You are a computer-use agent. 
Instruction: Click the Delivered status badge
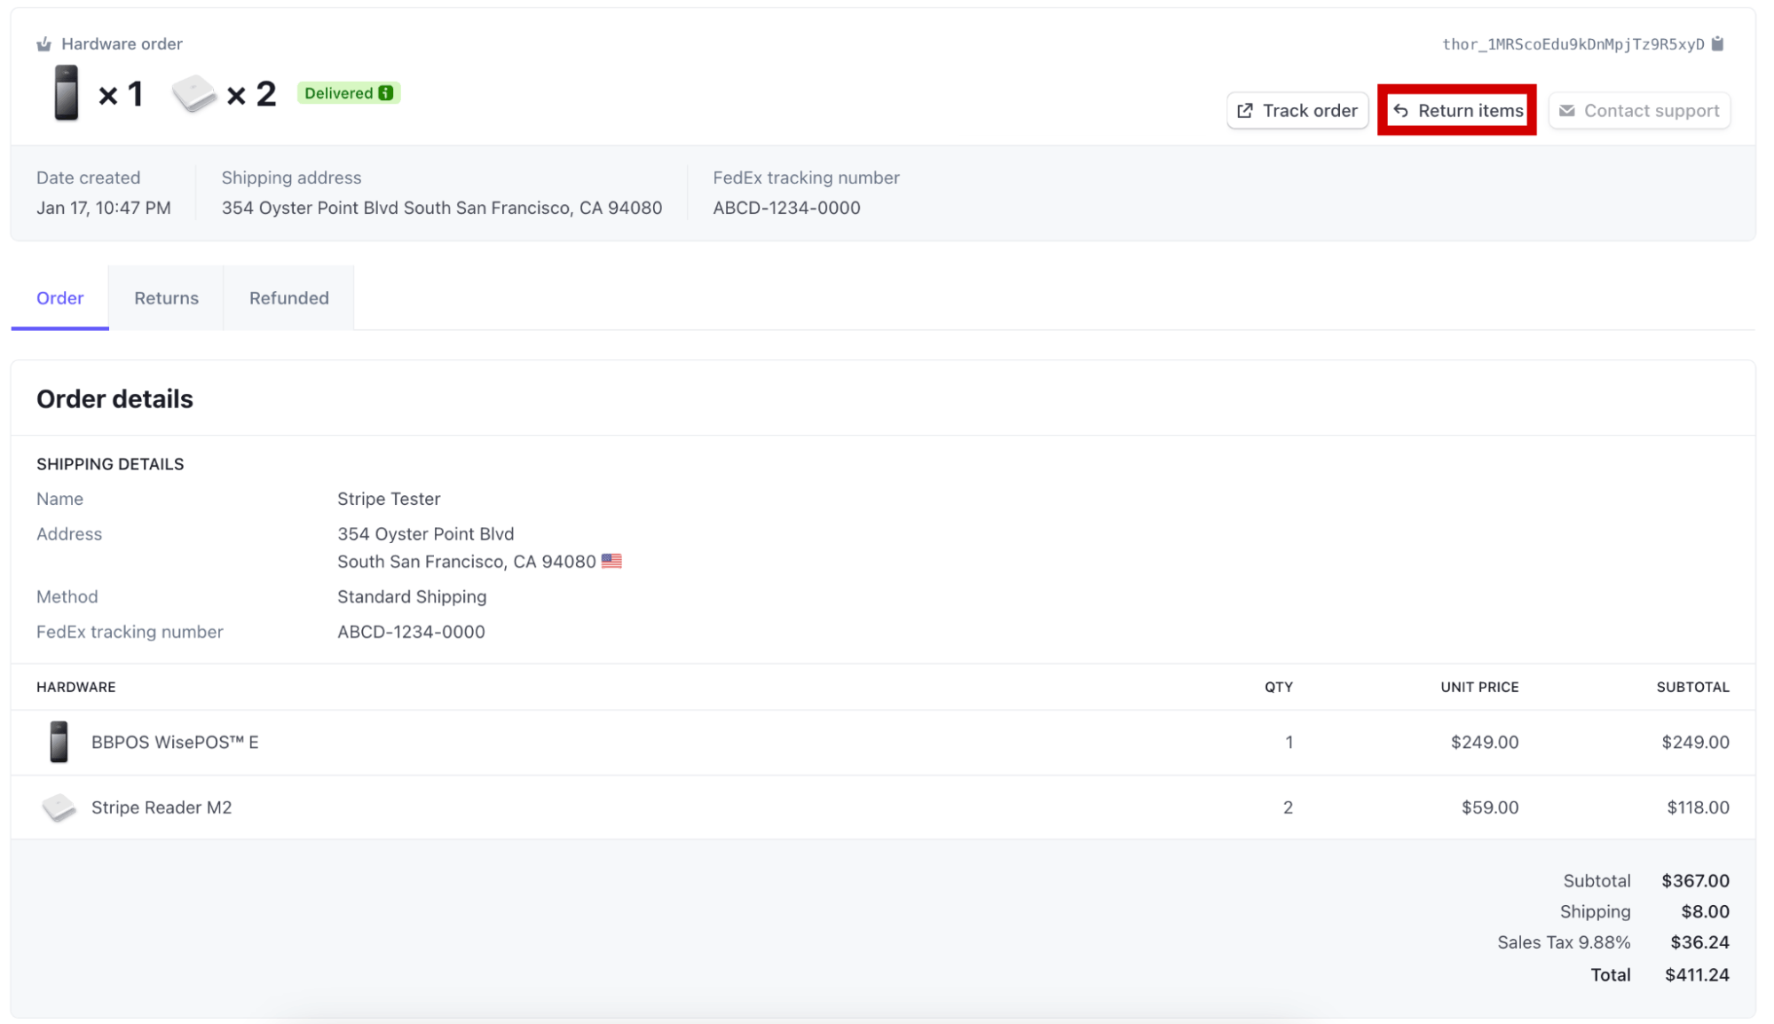[x=349, y=93]
